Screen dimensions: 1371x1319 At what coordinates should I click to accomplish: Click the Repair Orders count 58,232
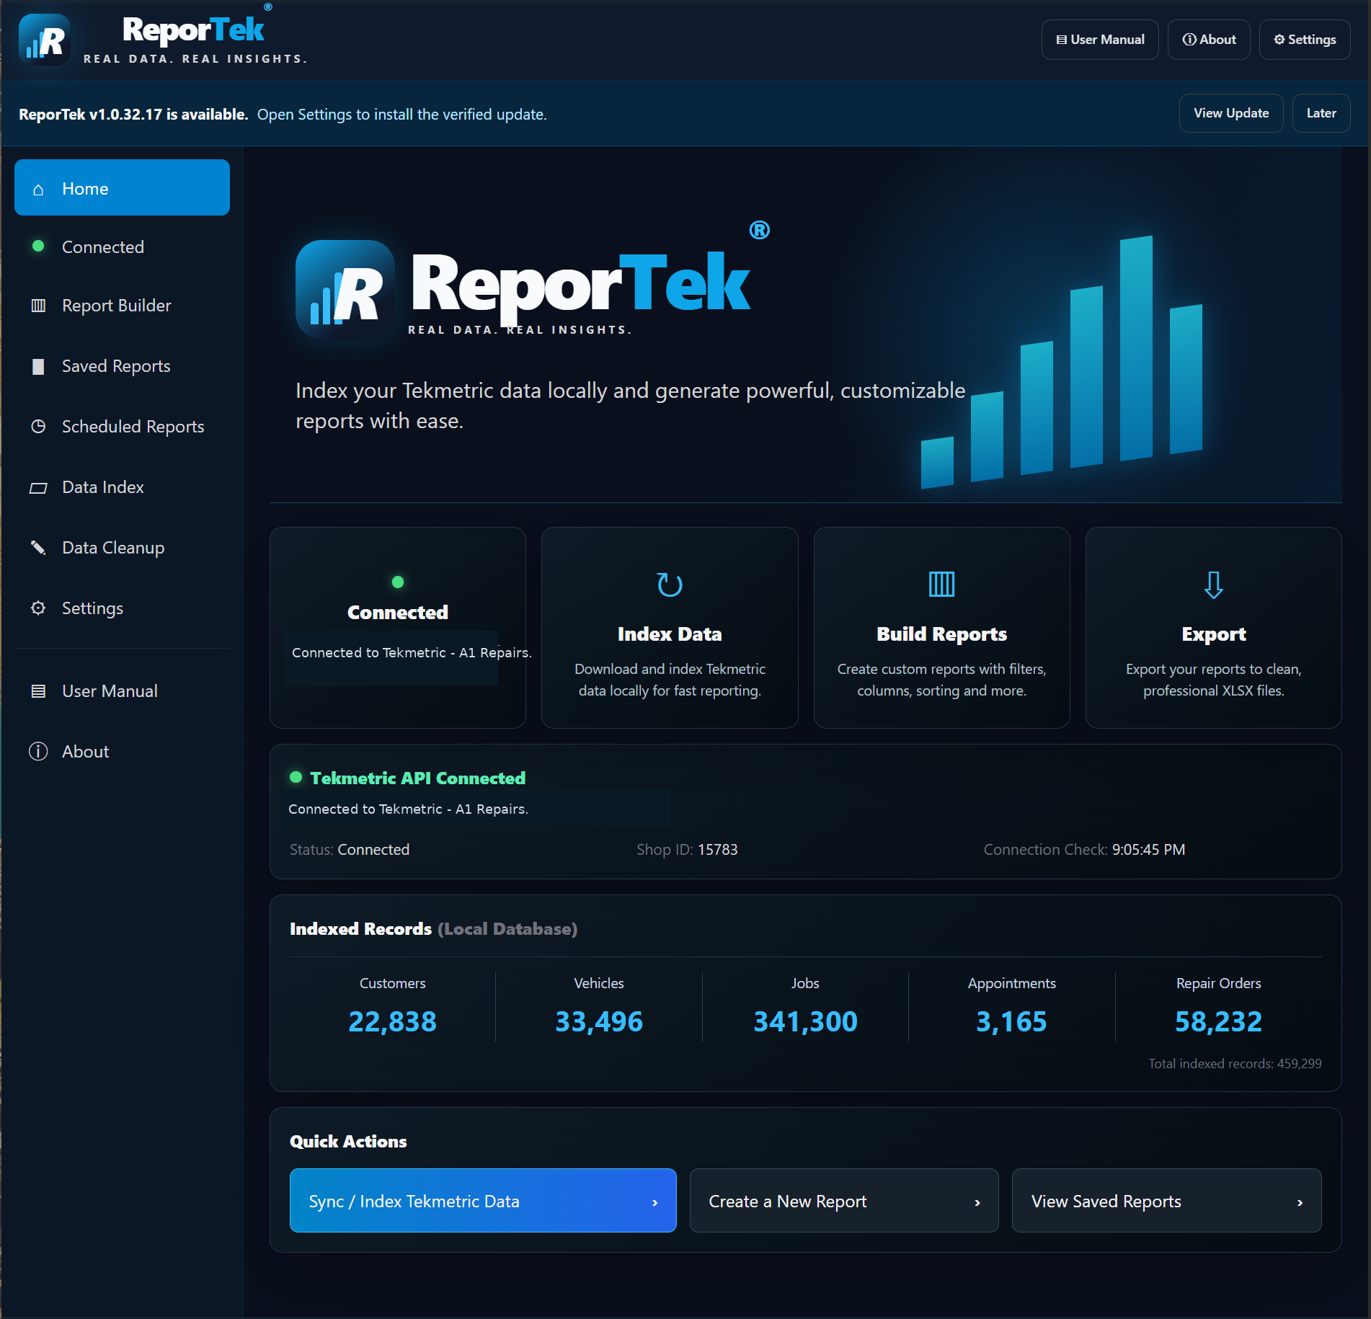1218,1021
